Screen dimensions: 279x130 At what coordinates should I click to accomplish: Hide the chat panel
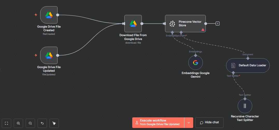point(209,123)
